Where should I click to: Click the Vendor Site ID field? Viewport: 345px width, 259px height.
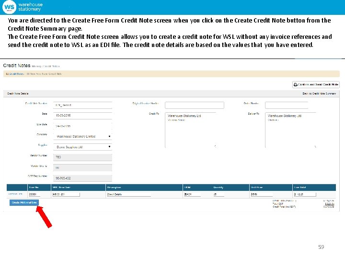coord(82,167)
